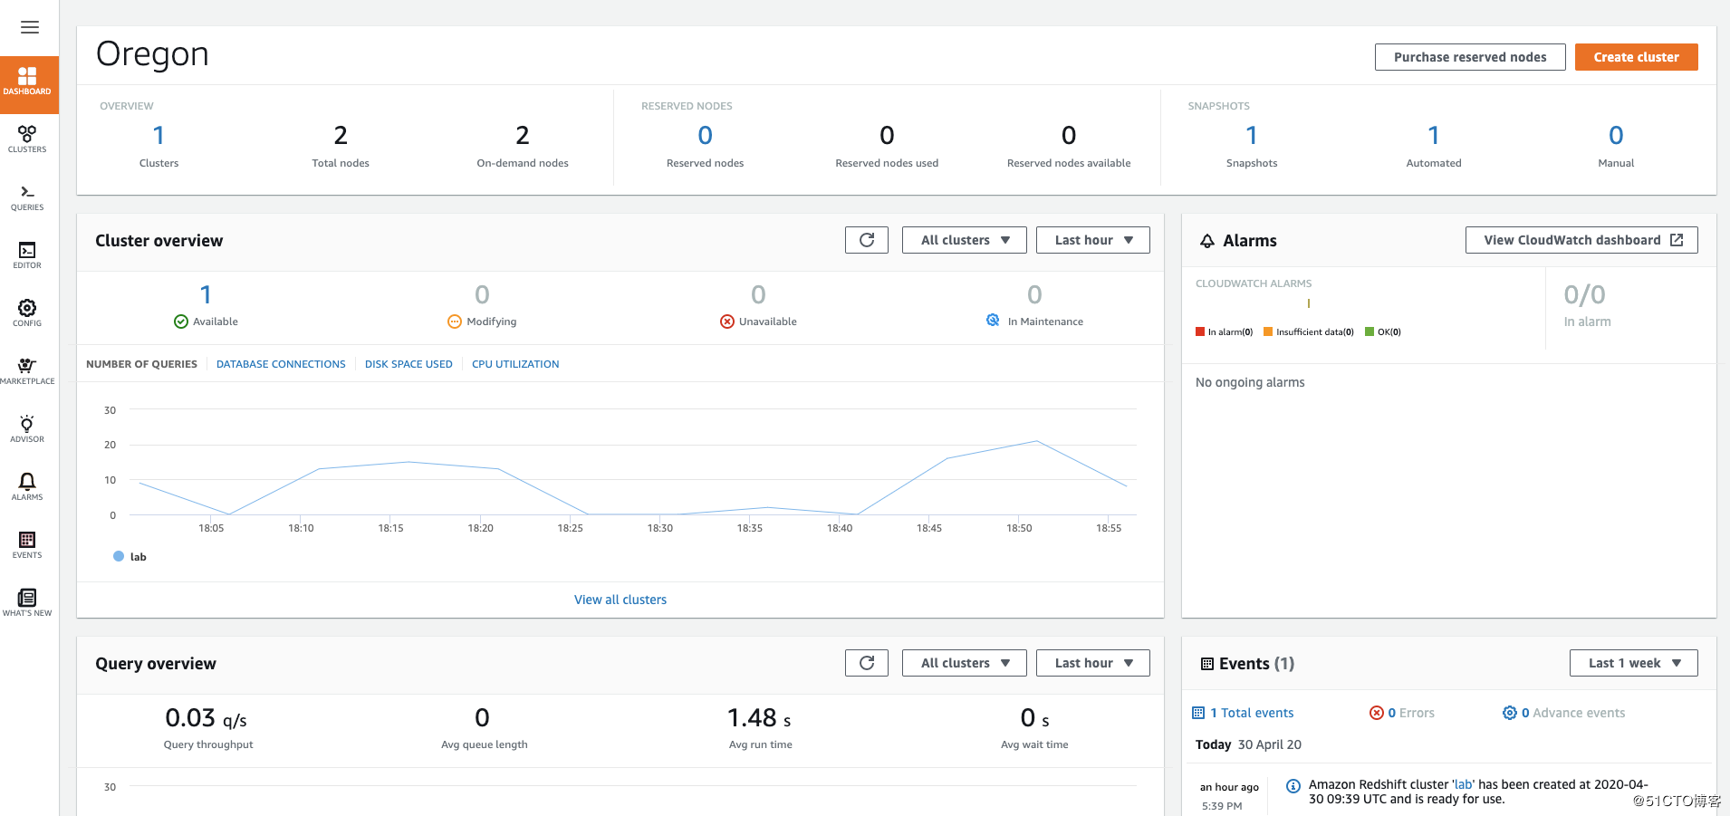Click the 1 Available cluster count
The width and height of the screenshot is (1730, 816).
206,294
